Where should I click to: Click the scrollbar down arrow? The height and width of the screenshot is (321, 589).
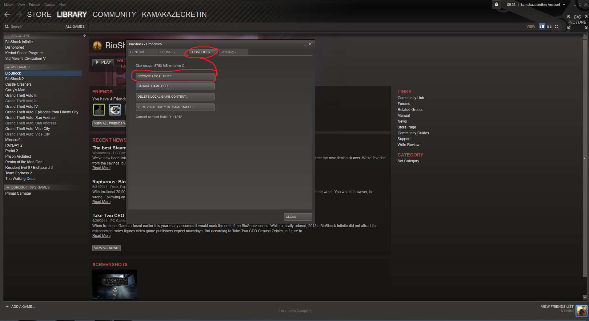[x=585, y=297]
